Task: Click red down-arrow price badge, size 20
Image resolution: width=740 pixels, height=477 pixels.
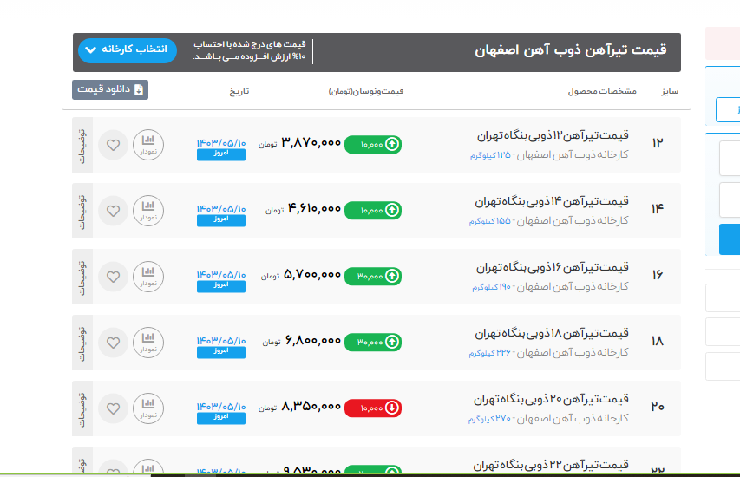Action: pyautogui.click(x=373, y=408)
